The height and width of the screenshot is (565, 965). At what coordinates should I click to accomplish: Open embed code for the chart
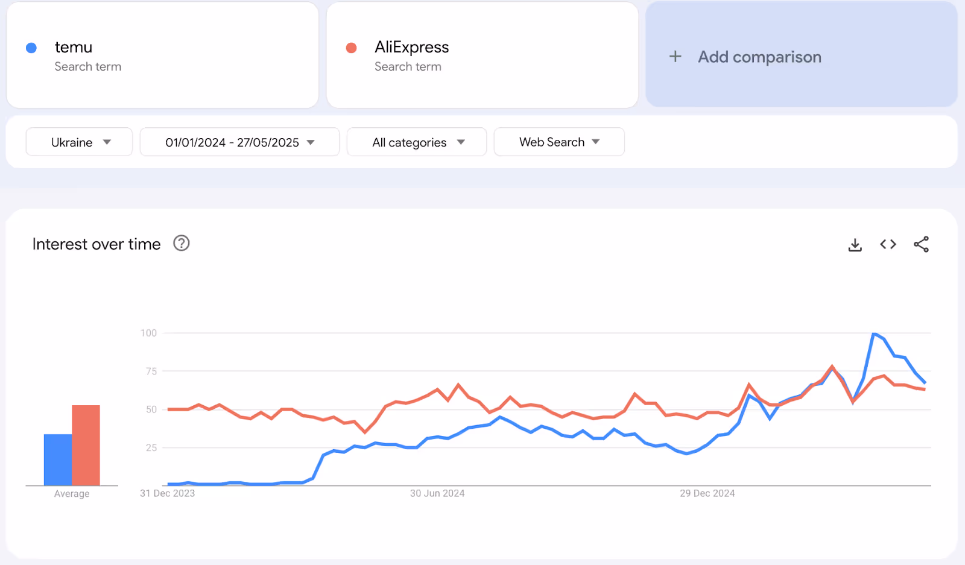[888, 244]
